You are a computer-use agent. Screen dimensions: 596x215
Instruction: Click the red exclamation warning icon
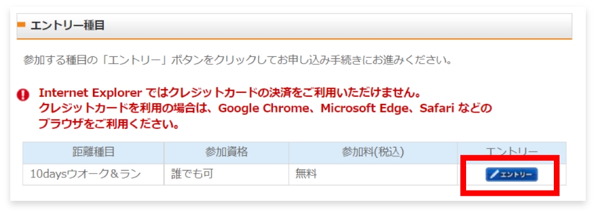point(23,95)
